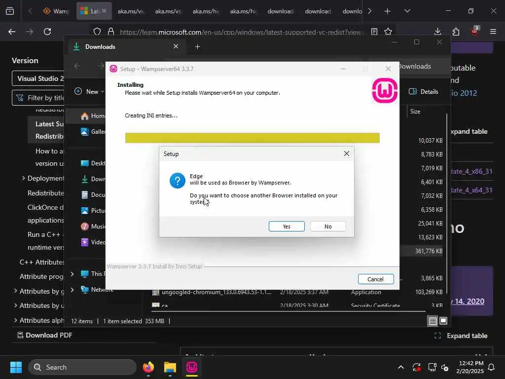Click the Wampserver setup taskbar icon
The image size is (505, 379).
tap(192, 367)
